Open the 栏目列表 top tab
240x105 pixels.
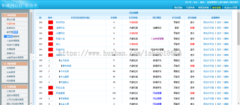click(190, 8)
